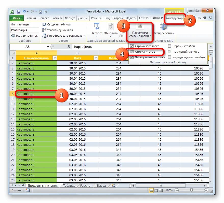This screenshot has width=224, height=203.
Task: Enable the Последний столбец checkbox
Action: pos(169,52)
